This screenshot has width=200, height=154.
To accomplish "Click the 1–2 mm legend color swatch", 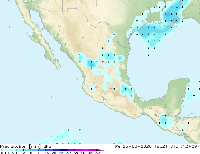I will (x=20, y=150).
